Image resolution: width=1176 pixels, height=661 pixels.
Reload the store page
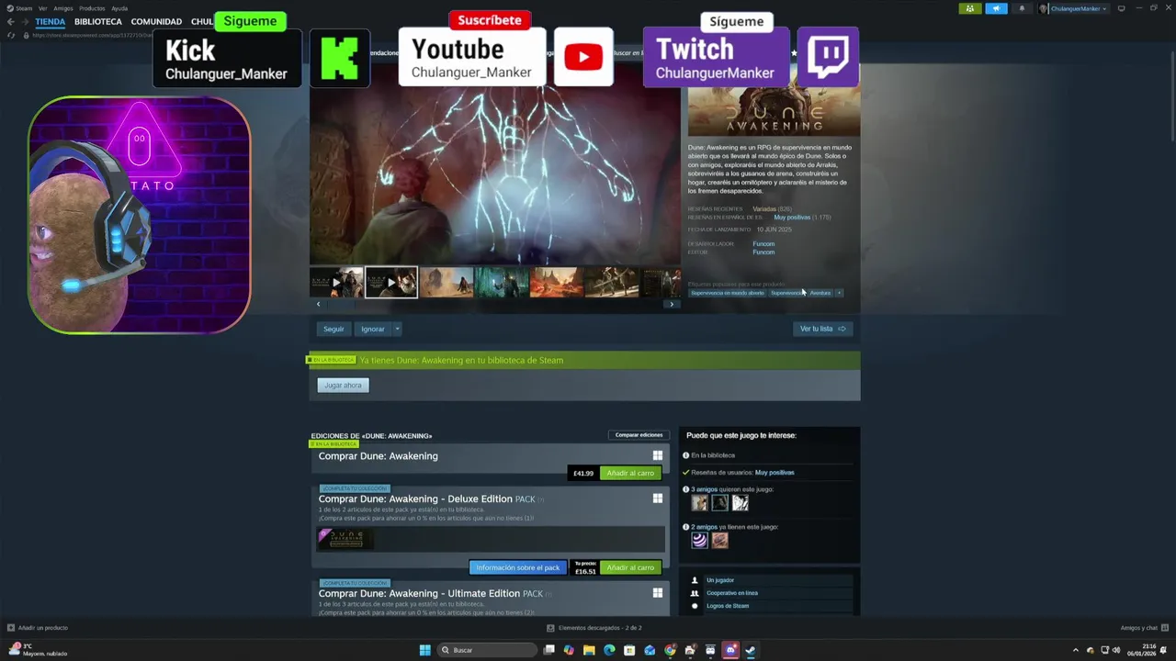point(10,35)
